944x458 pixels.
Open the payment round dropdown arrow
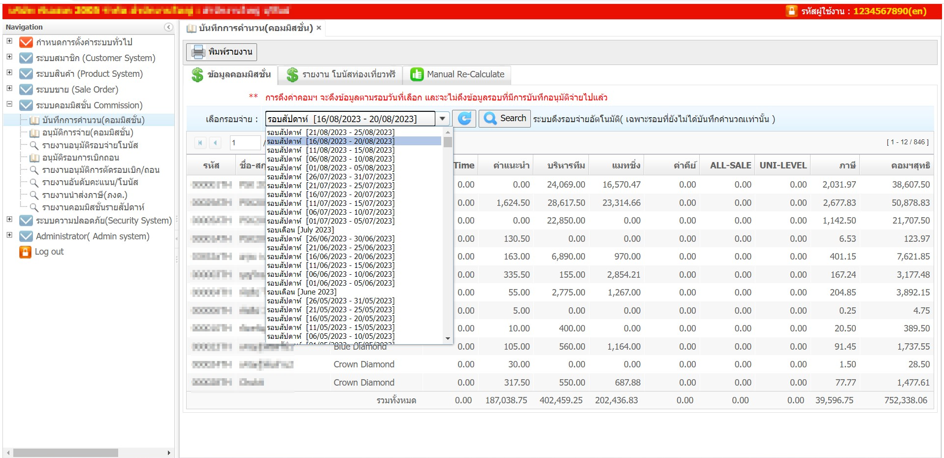pyautogui.click(x=442, y=119)
